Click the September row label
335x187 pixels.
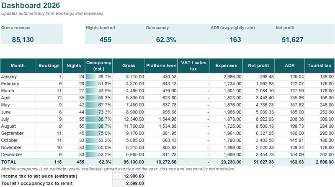13,133
